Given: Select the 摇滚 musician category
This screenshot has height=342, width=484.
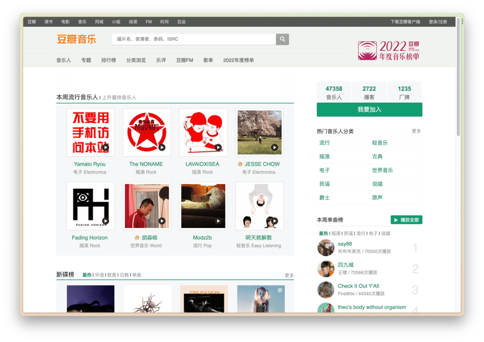Looking at the screenshot, I should tap(324, 156).
